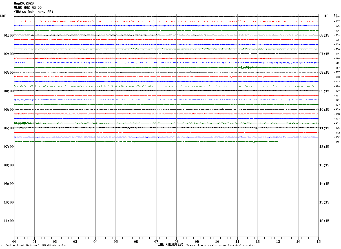Viewport: 341px width, 249px height.
Task: Click the TIME (MINUTES) axis title
Action: pyautogui.click(x=170, y=245)
